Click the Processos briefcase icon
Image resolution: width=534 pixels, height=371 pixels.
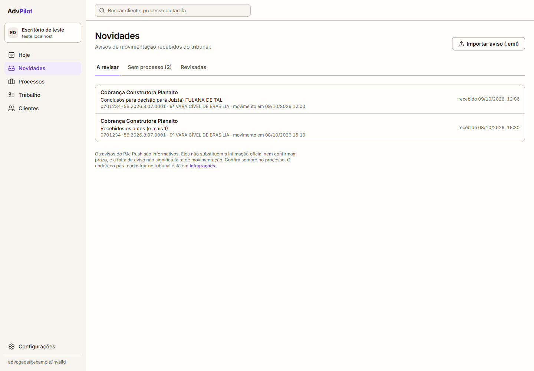coord(11,82)
